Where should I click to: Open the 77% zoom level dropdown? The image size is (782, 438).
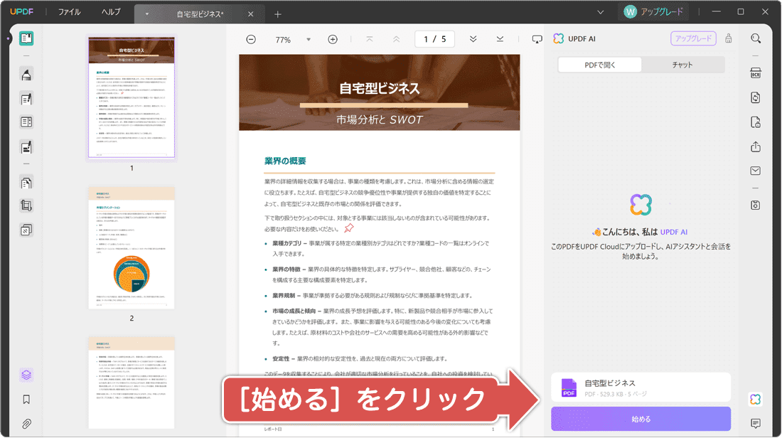(x=308, y=39)
